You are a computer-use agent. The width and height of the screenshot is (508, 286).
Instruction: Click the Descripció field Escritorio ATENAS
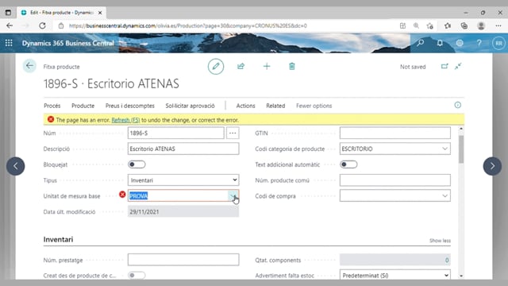[183, 149]
